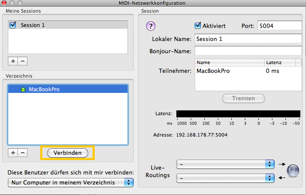This screenshot has width=306, height=195.
Task: Click the Verbinden button
Action: coord(68,153)
